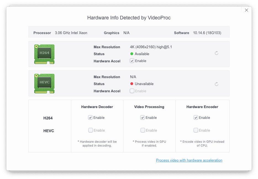Image resolution: width=258 pixels, height=179 pixels.
Task: Click the dialog title Hardware Info Detected by VideoProc
Action: point(129,18)
